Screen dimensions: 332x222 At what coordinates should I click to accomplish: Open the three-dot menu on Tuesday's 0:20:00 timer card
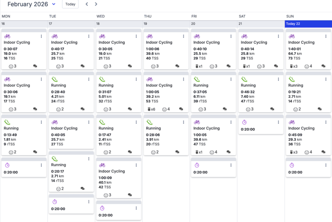89,202
